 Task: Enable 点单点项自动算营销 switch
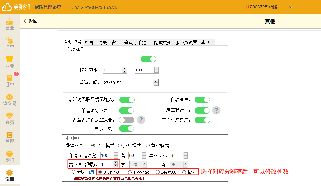(126, 120)
